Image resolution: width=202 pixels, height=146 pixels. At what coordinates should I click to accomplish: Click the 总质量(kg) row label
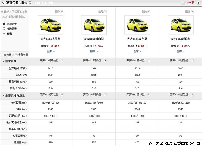(x=20, y=142)
